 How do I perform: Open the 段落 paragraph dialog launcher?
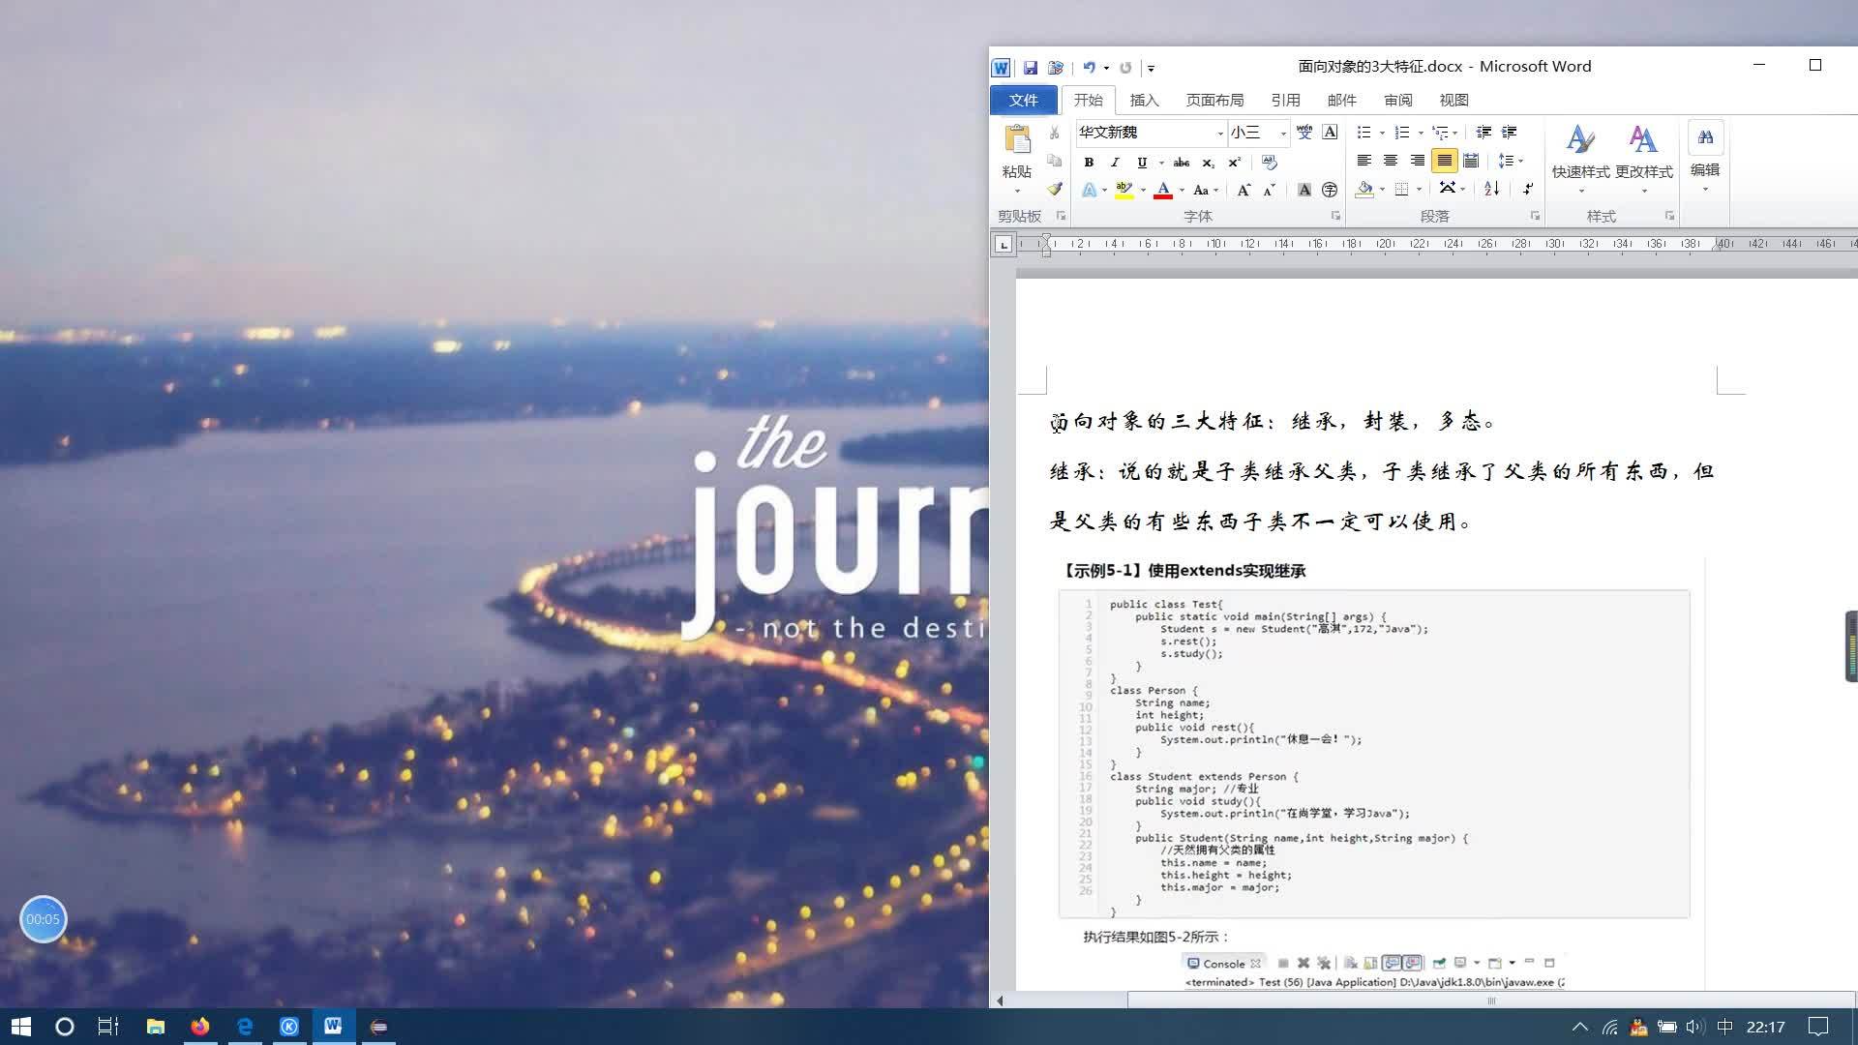tap(1535, 216)
